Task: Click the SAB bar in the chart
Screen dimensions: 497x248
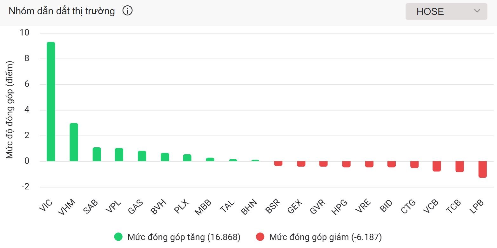Action: [97, 154]
